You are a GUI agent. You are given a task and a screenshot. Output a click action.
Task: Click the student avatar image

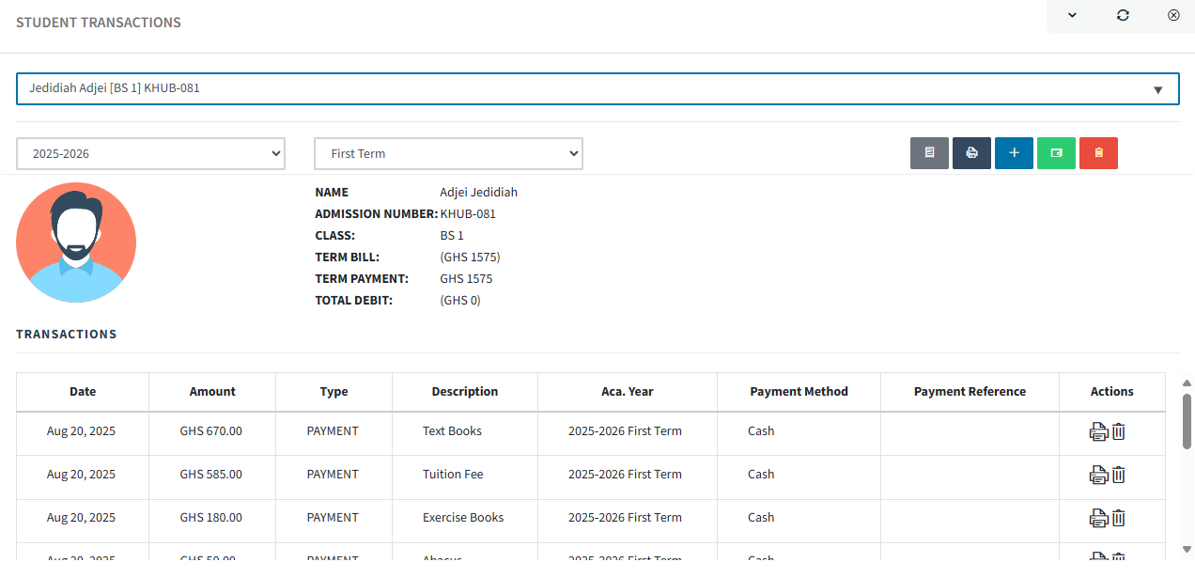point(76,242)
